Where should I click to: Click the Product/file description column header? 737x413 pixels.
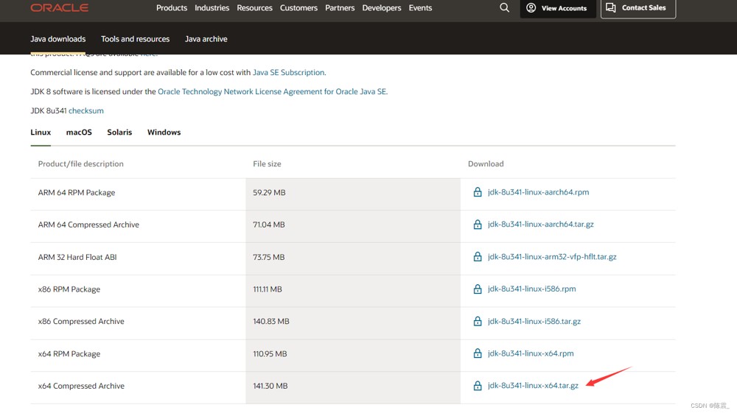point(81,163)
